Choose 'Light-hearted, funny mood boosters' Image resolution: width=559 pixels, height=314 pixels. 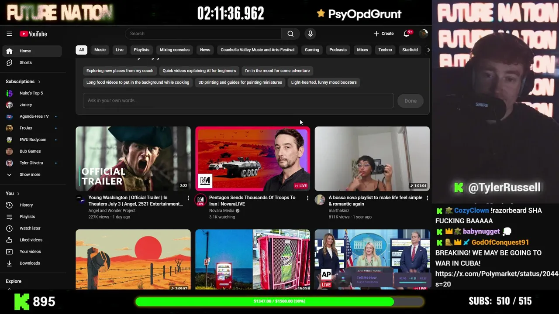pos(324,82)
